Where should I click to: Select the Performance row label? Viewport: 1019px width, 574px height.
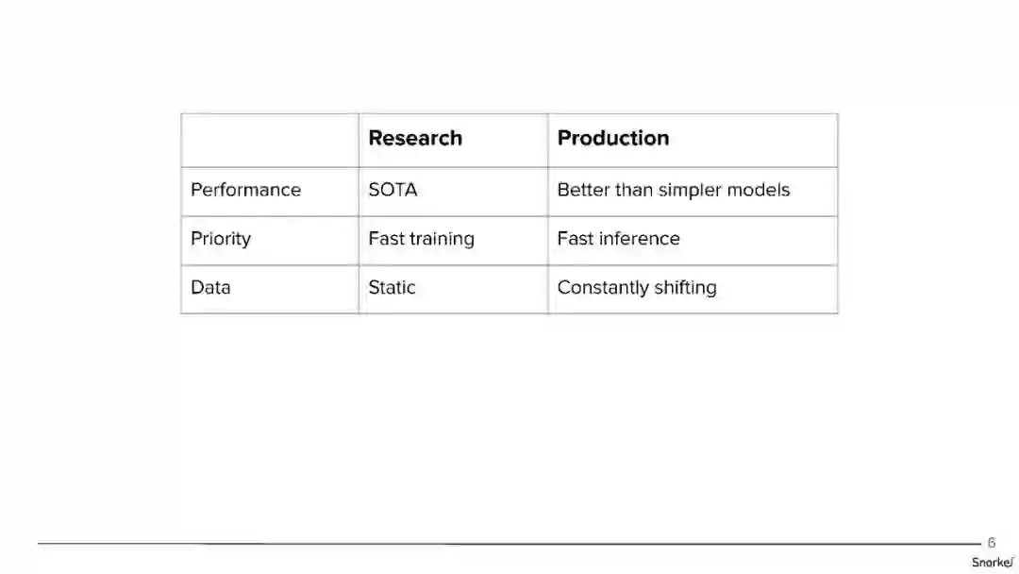245,190
